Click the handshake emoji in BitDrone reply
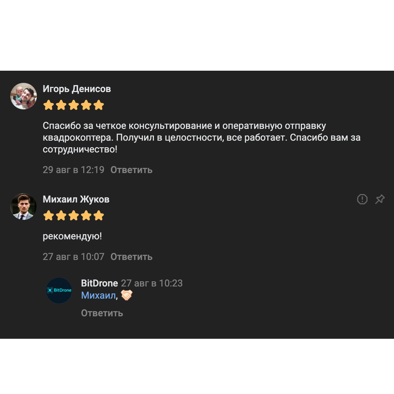394x394 pixels. [x=127, y=295]
